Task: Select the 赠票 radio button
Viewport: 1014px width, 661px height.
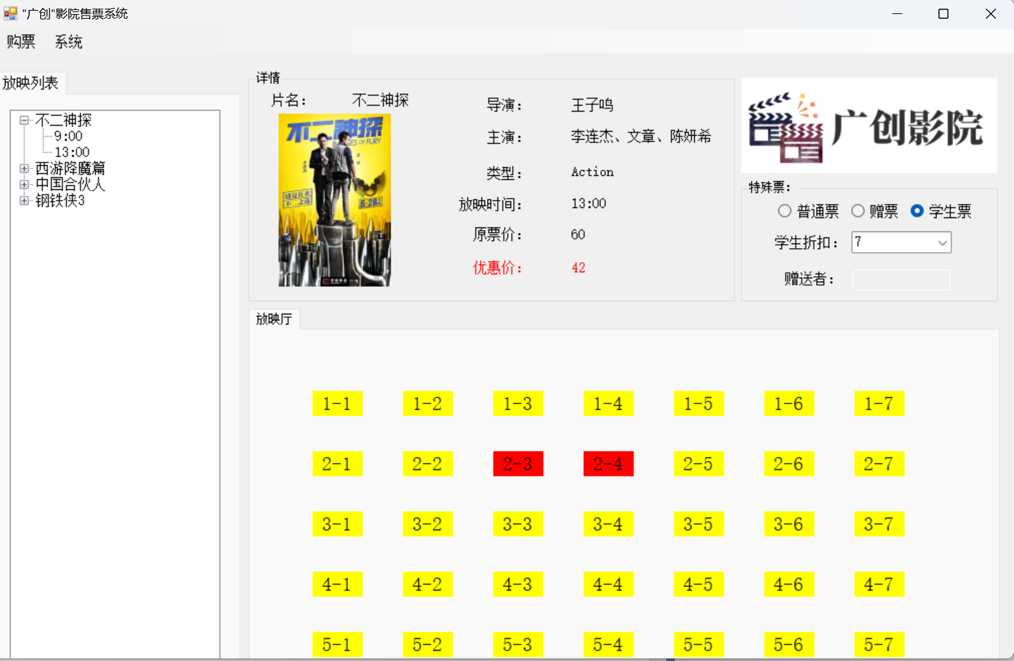Action: pos(857,211)
